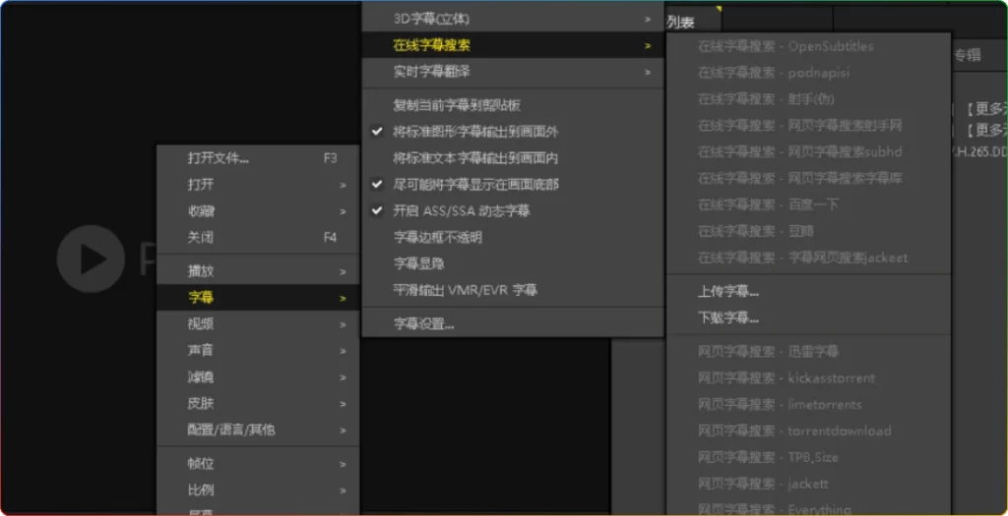Select 上传字幕... in the submenu
The height and width of the screenshot is (516, 1008).
coord(728,292)
